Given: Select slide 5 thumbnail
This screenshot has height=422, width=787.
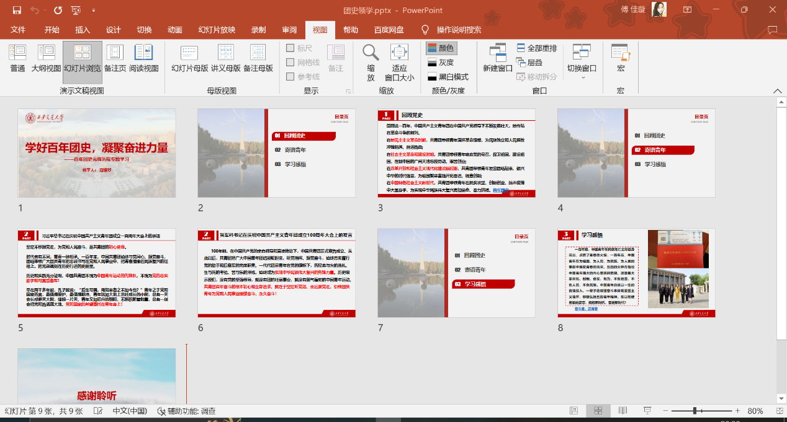Looking at the screenshot, I should point(96,273).
